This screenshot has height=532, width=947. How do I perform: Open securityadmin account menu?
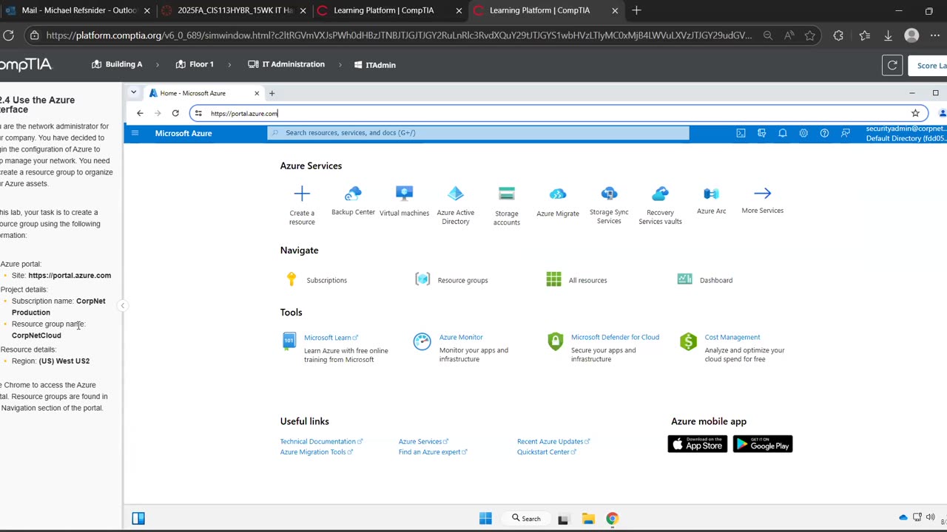point(906,133)
